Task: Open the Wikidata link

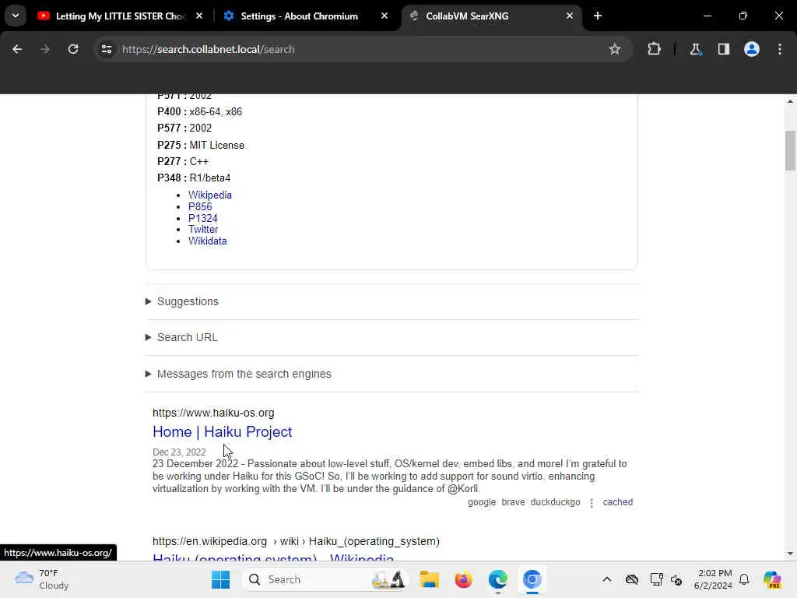Action: click(x=207, y=241)
